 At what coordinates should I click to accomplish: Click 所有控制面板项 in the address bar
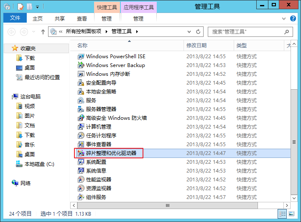point(84,31)
